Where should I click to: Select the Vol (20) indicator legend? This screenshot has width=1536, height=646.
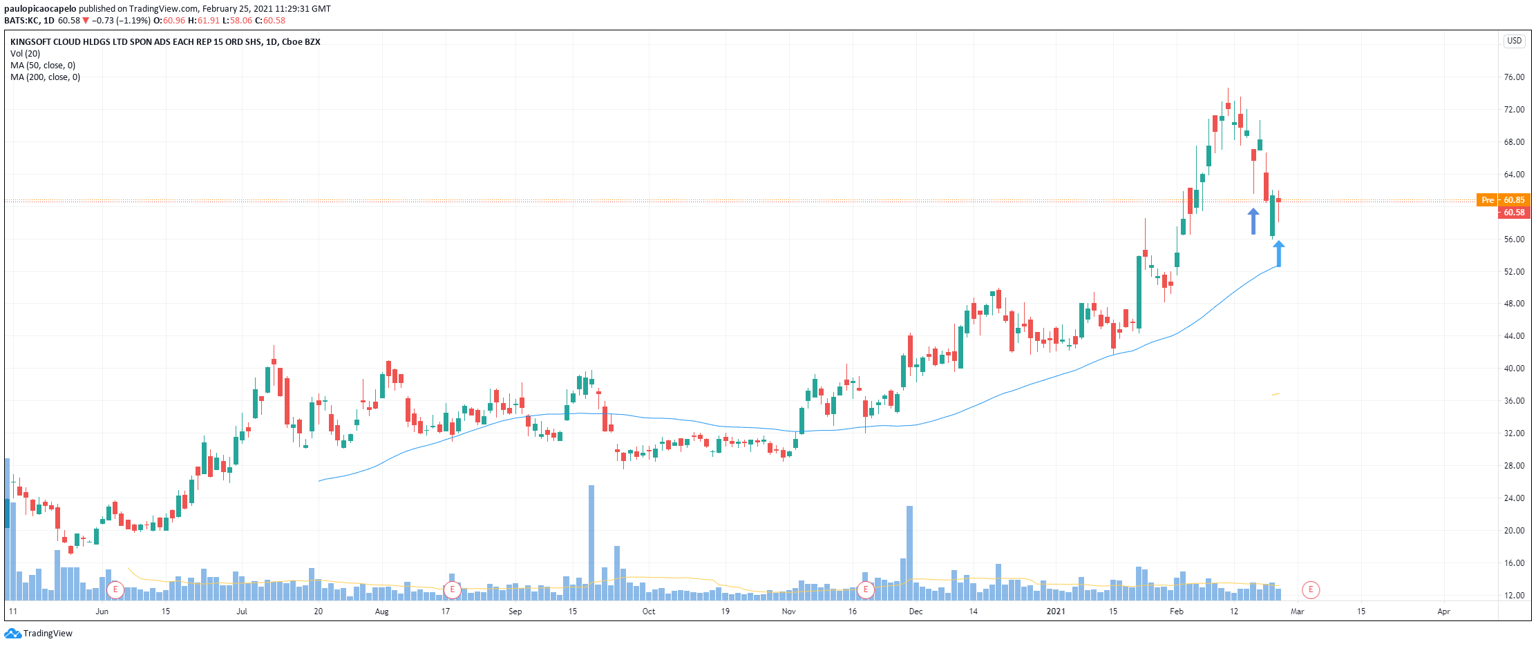click(26, 53)
